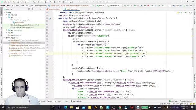This screenshot has width=196, height=110.
Task: Click the Make Project hammer icon
Action: pos(93,5)
